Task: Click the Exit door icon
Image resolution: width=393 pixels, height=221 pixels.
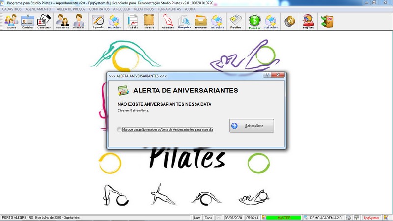Action: pos(327,21)
